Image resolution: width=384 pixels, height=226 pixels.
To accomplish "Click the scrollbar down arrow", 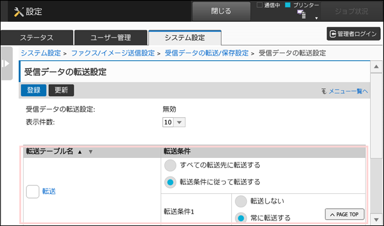I will pyautogui.click(x=376, y=219).
